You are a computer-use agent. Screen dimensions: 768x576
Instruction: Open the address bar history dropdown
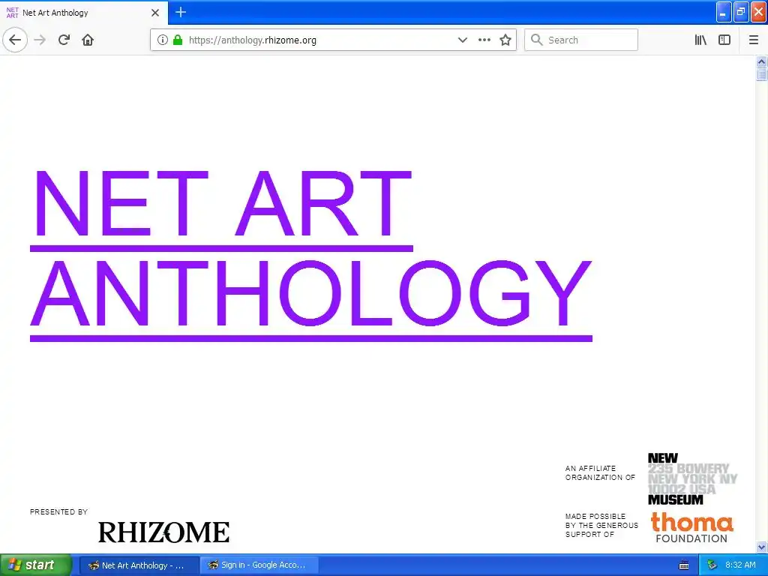462,40
